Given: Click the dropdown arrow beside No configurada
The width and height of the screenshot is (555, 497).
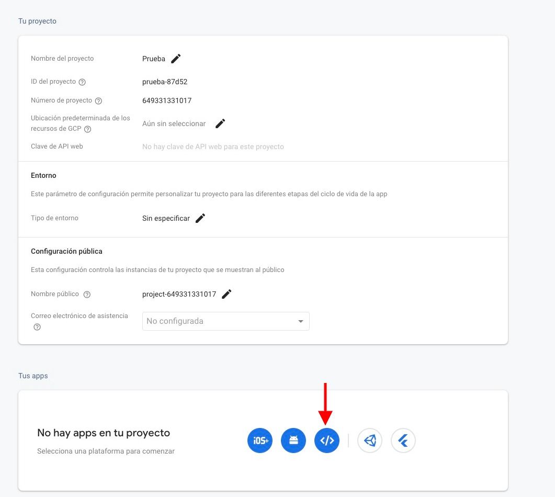Looking at the screenshot, I should point(301,321).
